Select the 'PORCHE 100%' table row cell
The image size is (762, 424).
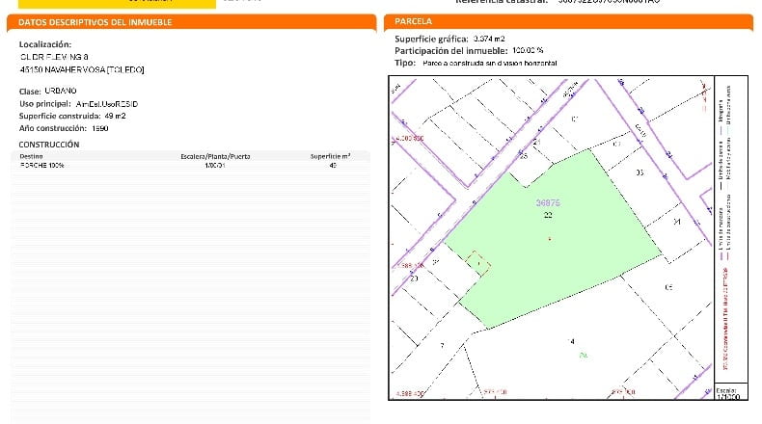[x=41, y=165]
